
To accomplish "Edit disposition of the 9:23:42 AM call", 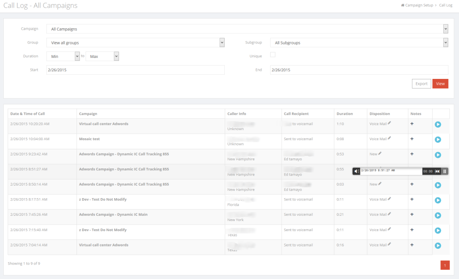I will pos(380,153).
